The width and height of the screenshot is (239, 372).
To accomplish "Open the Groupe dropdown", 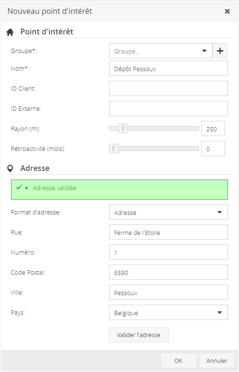I will (161, 51).
